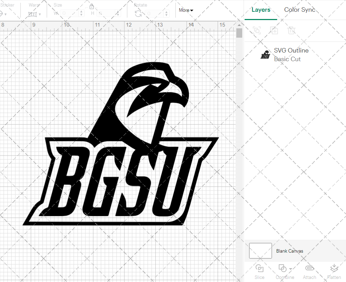Switch to the Layers tab
Viewport: 346px width, 282px height.
coord(261,10)
